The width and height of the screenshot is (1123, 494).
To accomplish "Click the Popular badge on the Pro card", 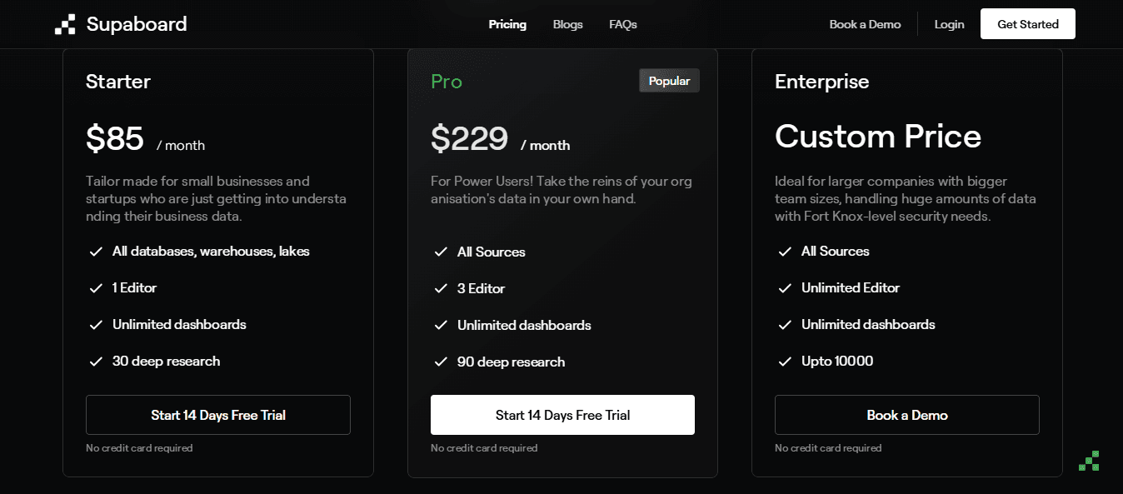I will pyautogui.click(x=669, y=80).
